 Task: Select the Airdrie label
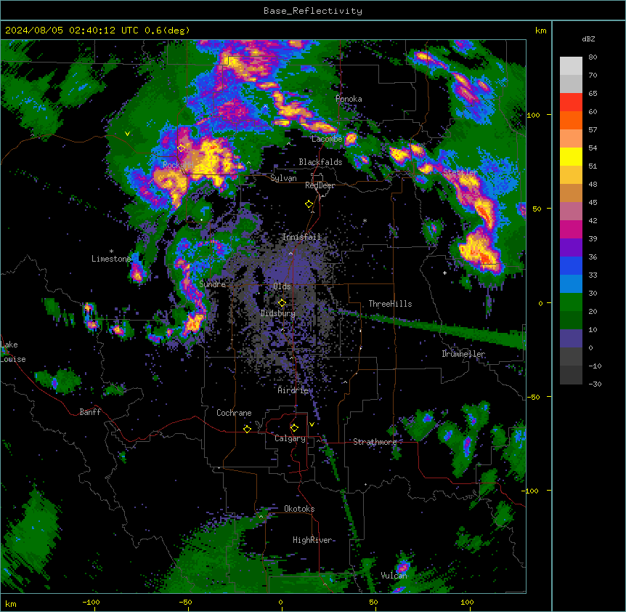(293, 390)
